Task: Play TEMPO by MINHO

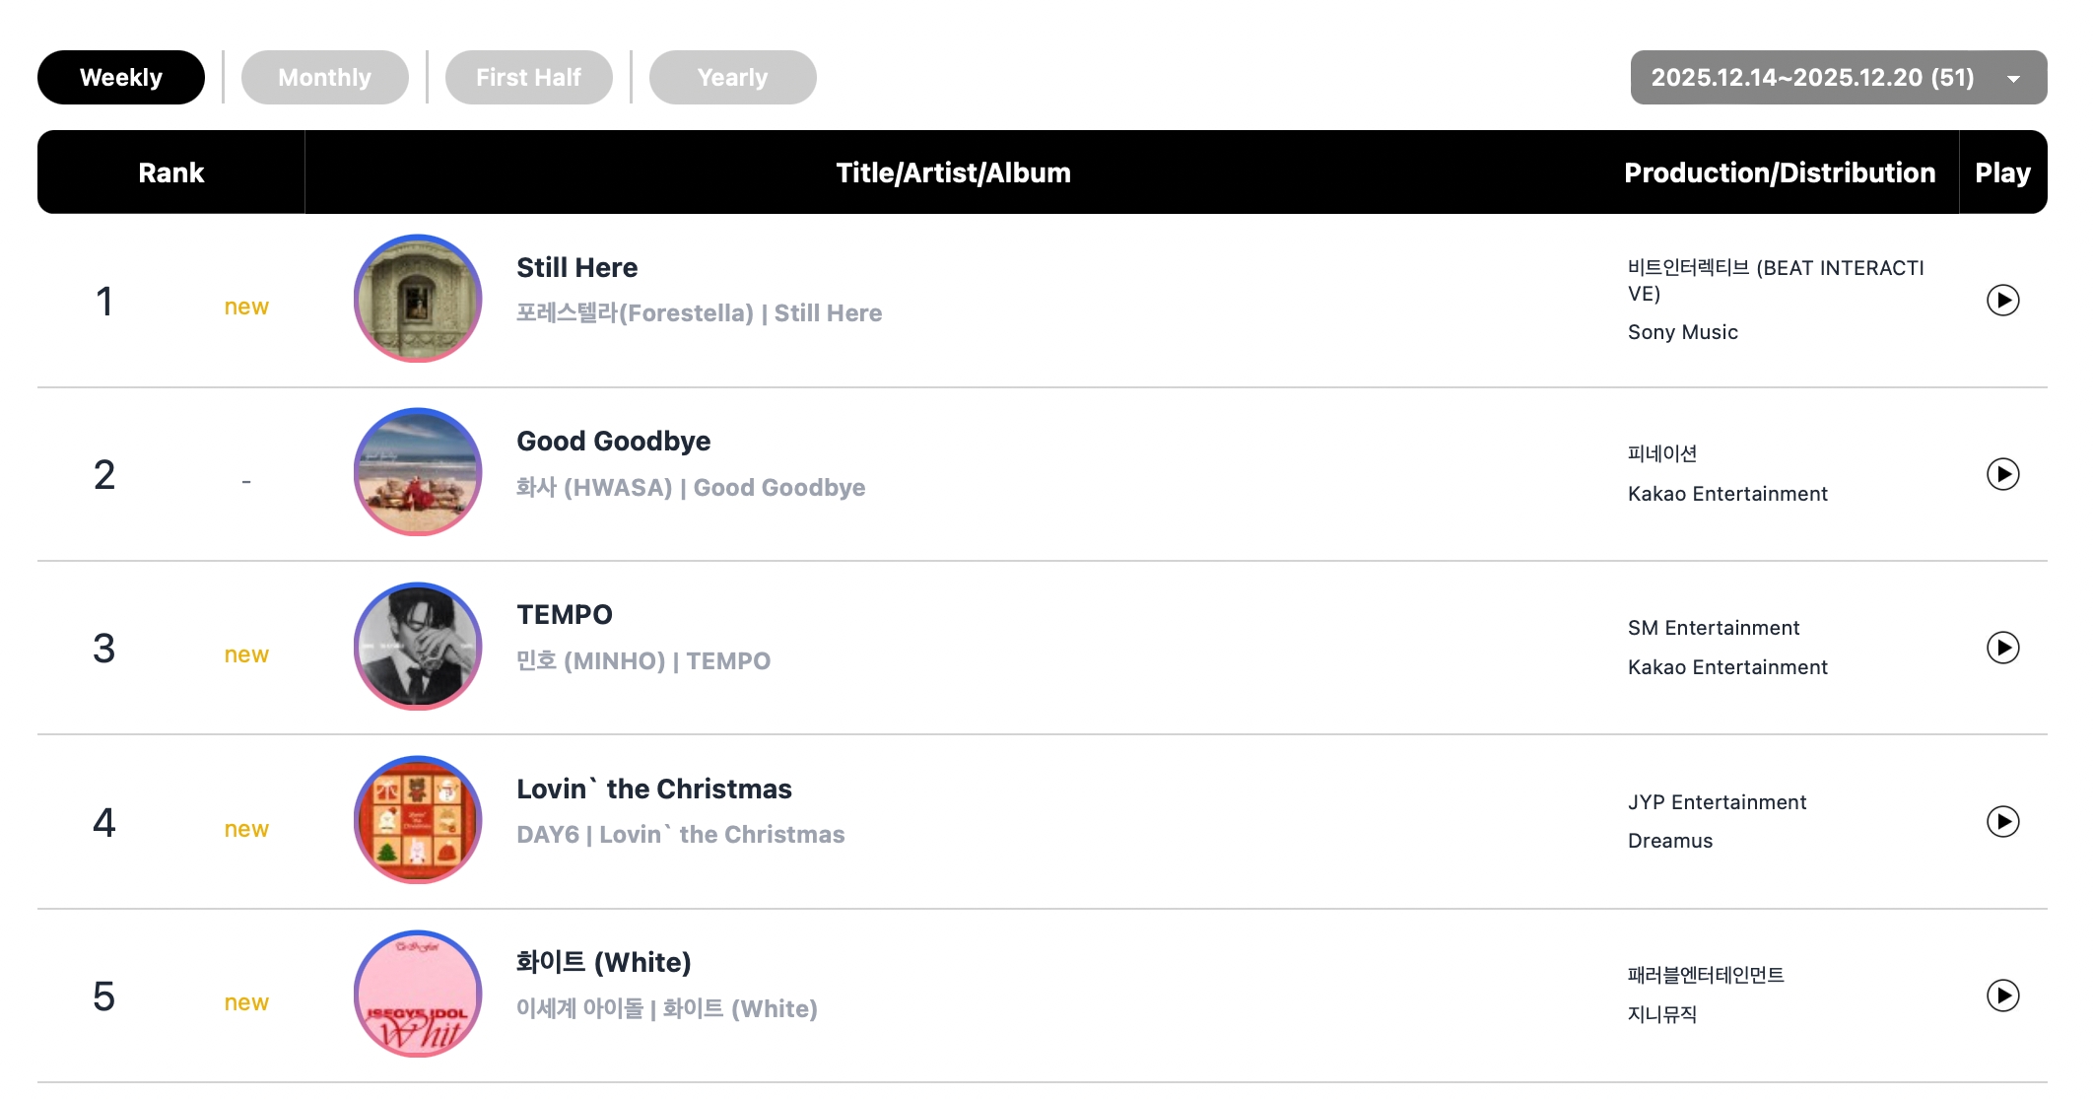Action: point(2002,648)
